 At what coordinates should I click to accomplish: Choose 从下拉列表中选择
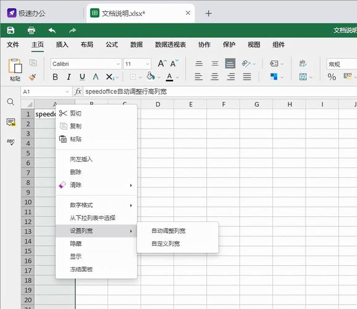click(96, 218)
